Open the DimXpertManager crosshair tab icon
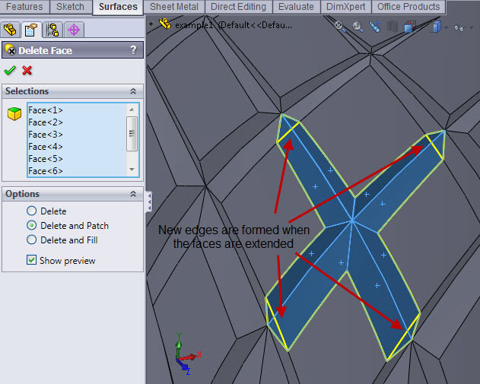The image size is (480, 384). pyautogui.click(x=74, y=30)
